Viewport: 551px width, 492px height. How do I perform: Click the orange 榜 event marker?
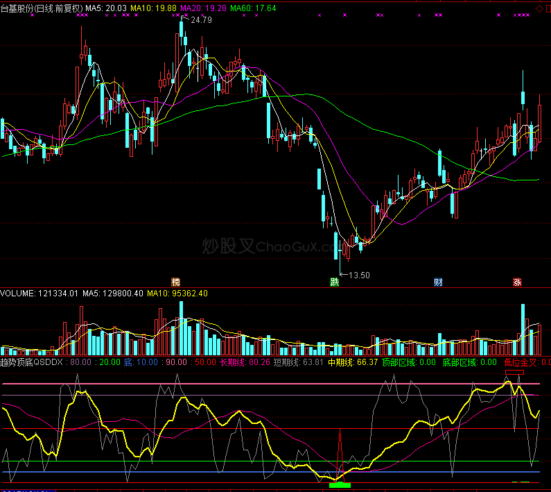point(176,282)
